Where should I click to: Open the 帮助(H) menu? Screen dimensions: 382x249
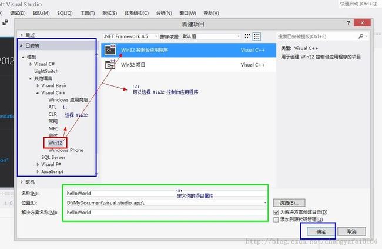coord(211,13)
